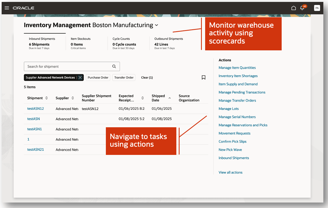Enable the Transfer Order filter chip
The image size is (328, 208).
pyautogui.click(x=124, y=77)
